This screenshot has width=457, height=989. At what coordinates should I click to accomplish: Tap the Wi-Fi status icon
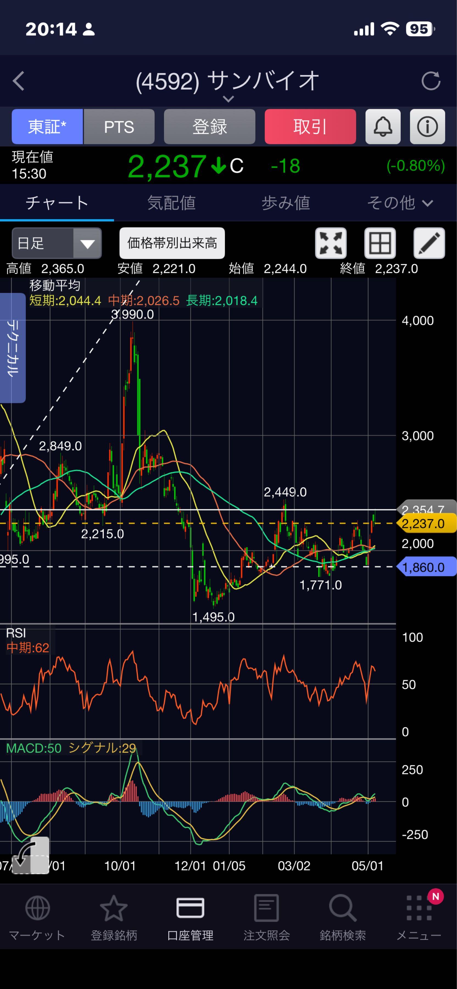pyautogui.click(x=390, y=29)
